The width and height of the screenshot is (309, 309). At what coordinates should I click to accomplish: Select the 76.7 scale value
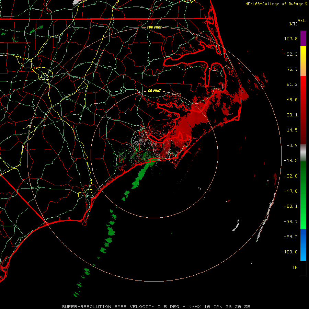click(292, 69)
